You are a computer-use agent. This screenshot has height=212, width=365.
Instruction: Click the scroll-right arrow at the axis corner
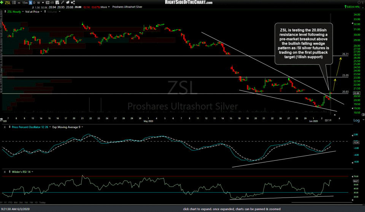(x=363, y=115)
